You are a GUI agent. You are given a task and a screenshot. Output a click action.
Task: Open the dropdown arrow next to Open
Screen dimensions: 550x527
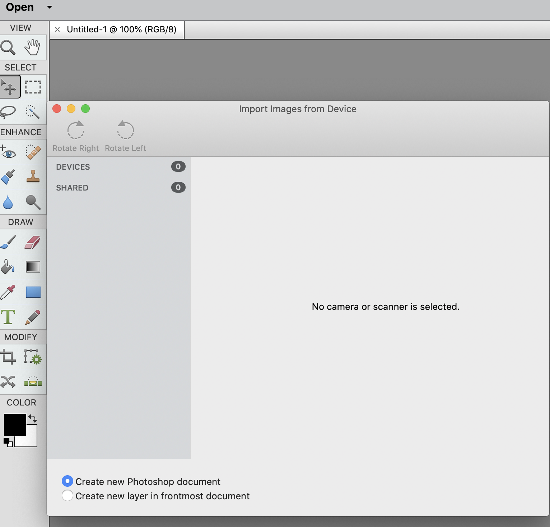tap(50, 7)
